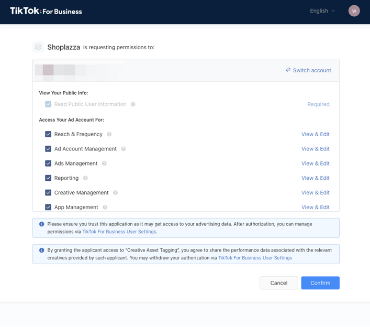Click the Reporting label
Screen dimensions: 370x327
[66, 178]
